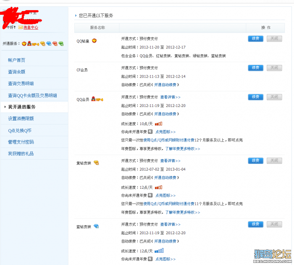The height and width of the screenshot is (265, 294).
Task: Click 开通自动续费 link under CF会员
Action: click(x=165, y=85)
